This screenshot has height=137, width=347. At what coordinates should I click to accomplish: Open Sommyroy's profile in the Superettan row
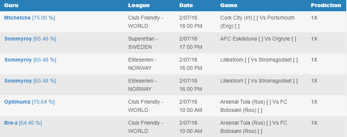click(x=18, y=39)
